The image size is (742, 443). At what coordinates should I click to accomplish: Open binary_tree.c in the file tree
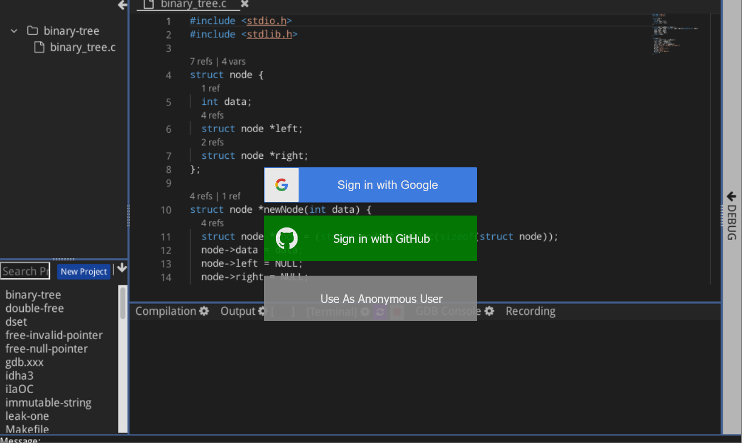tap(83, 47)
